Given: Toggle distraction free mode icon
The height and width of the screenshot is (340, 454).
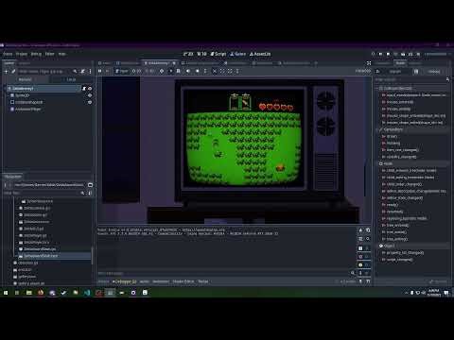Looking at the screenshot, I should [x=369, y=63].
